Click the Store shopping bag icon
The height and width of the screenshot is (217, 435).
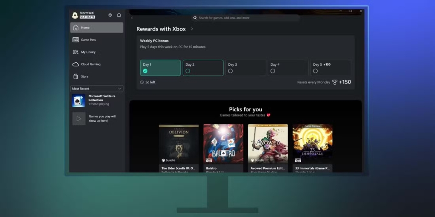click(x=76, y=77)
